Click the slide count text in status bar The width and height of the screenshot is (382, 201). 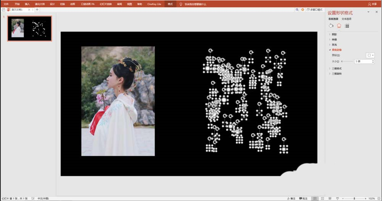(x=15, y=199)
